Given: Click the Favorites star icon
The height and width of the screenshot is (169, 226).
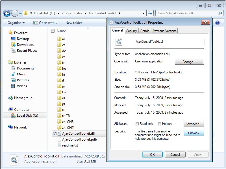Looking at the screenshot, I should tap(10, 33).
